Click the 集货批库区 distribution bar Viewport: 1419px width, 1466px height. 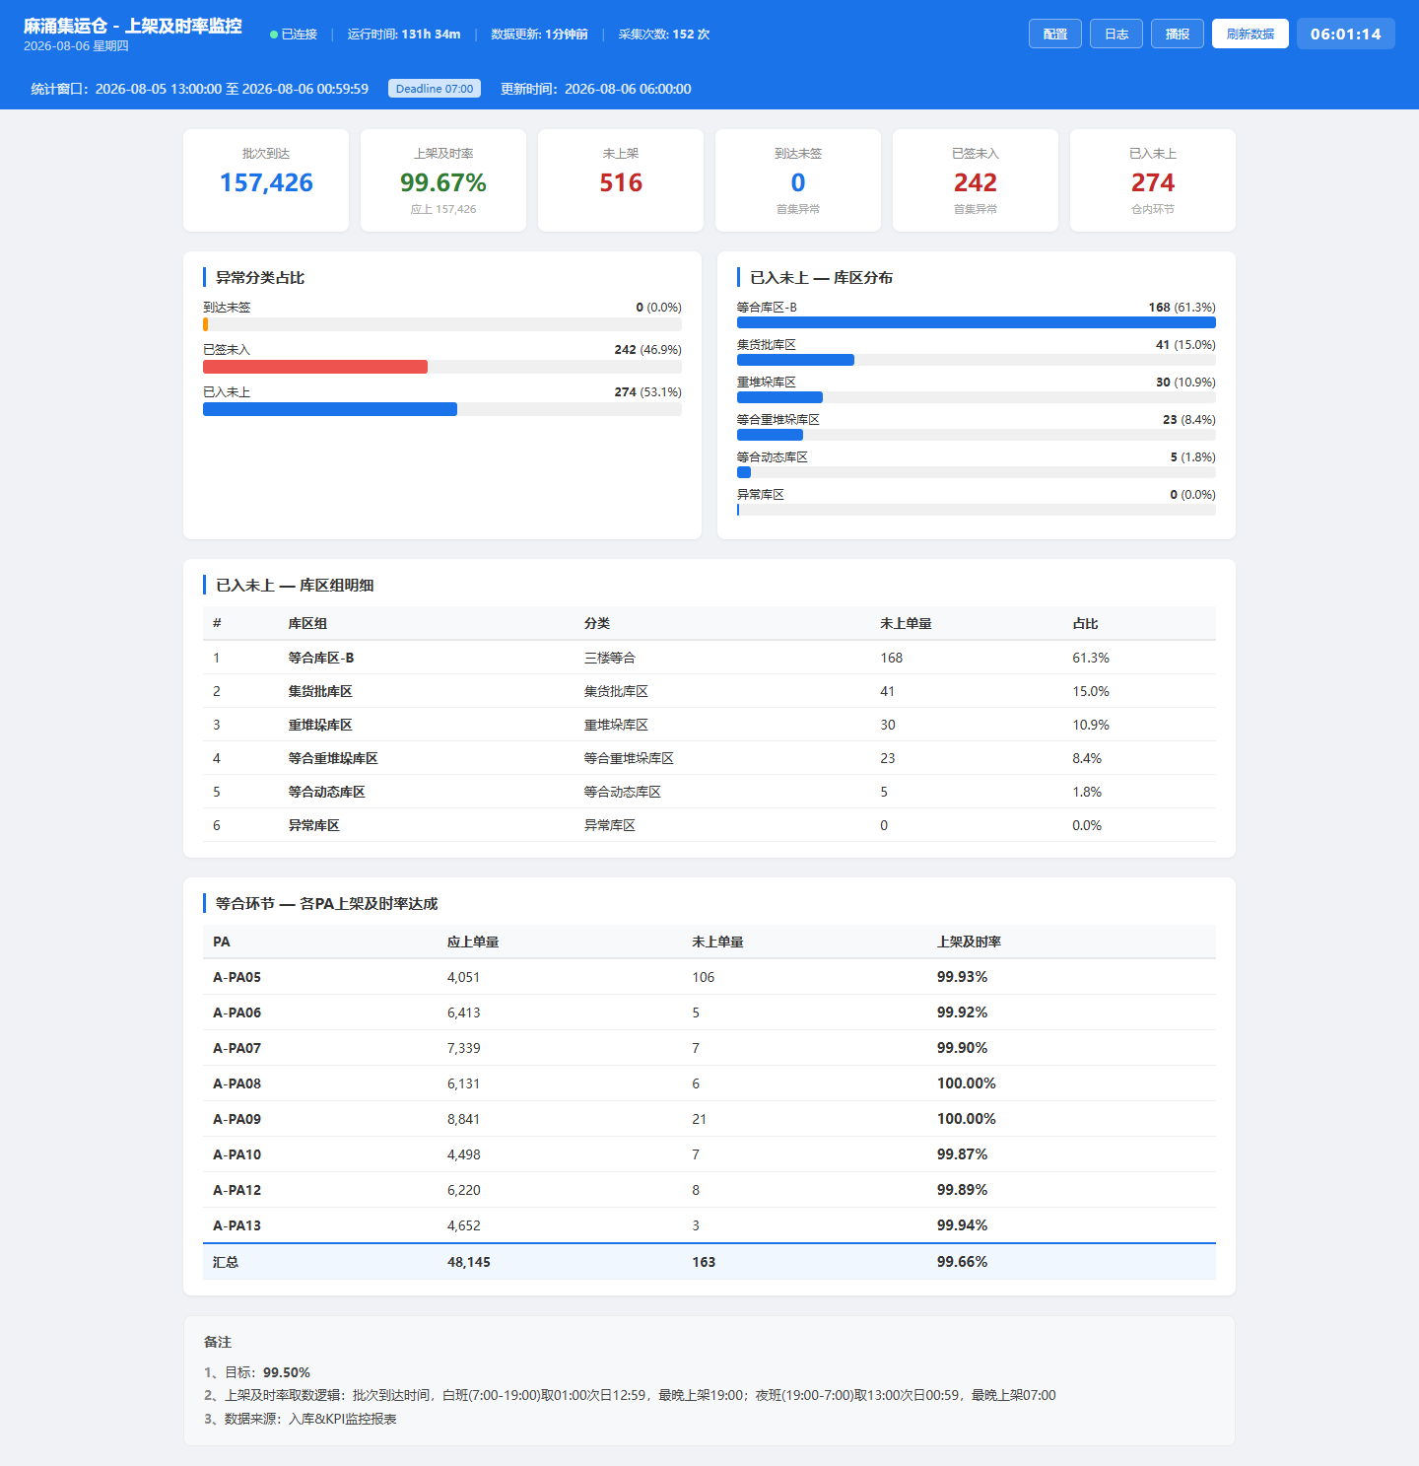tap(795, 360)
